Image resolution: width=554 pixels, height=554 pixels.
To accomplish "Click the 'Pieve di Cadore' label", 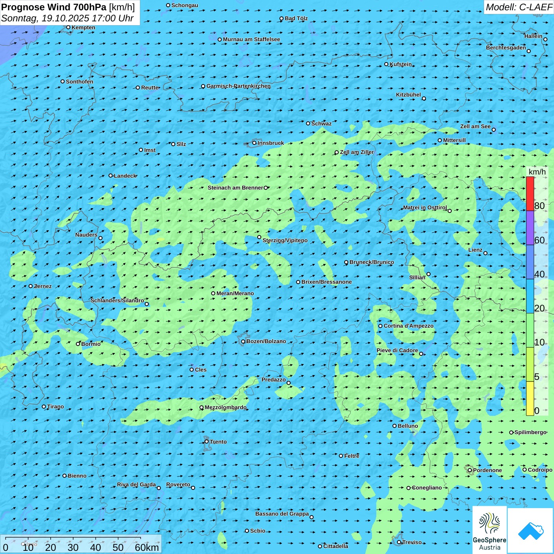I will (x=397, y=350).
